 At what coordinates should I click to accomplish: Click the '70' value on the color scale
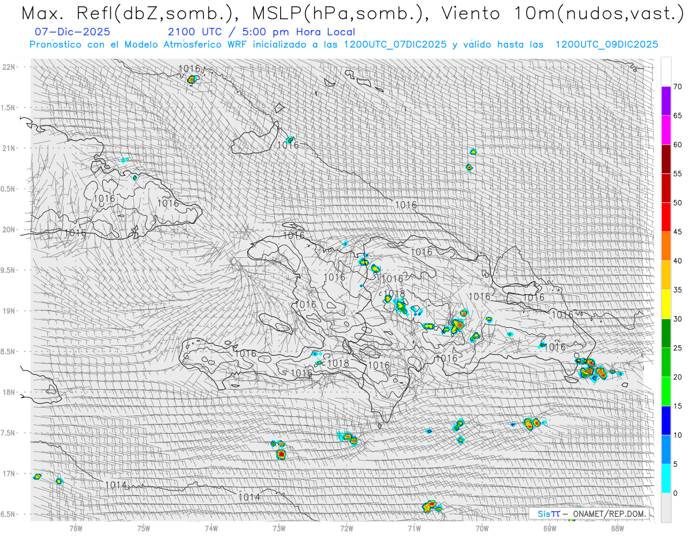point(677,87)
